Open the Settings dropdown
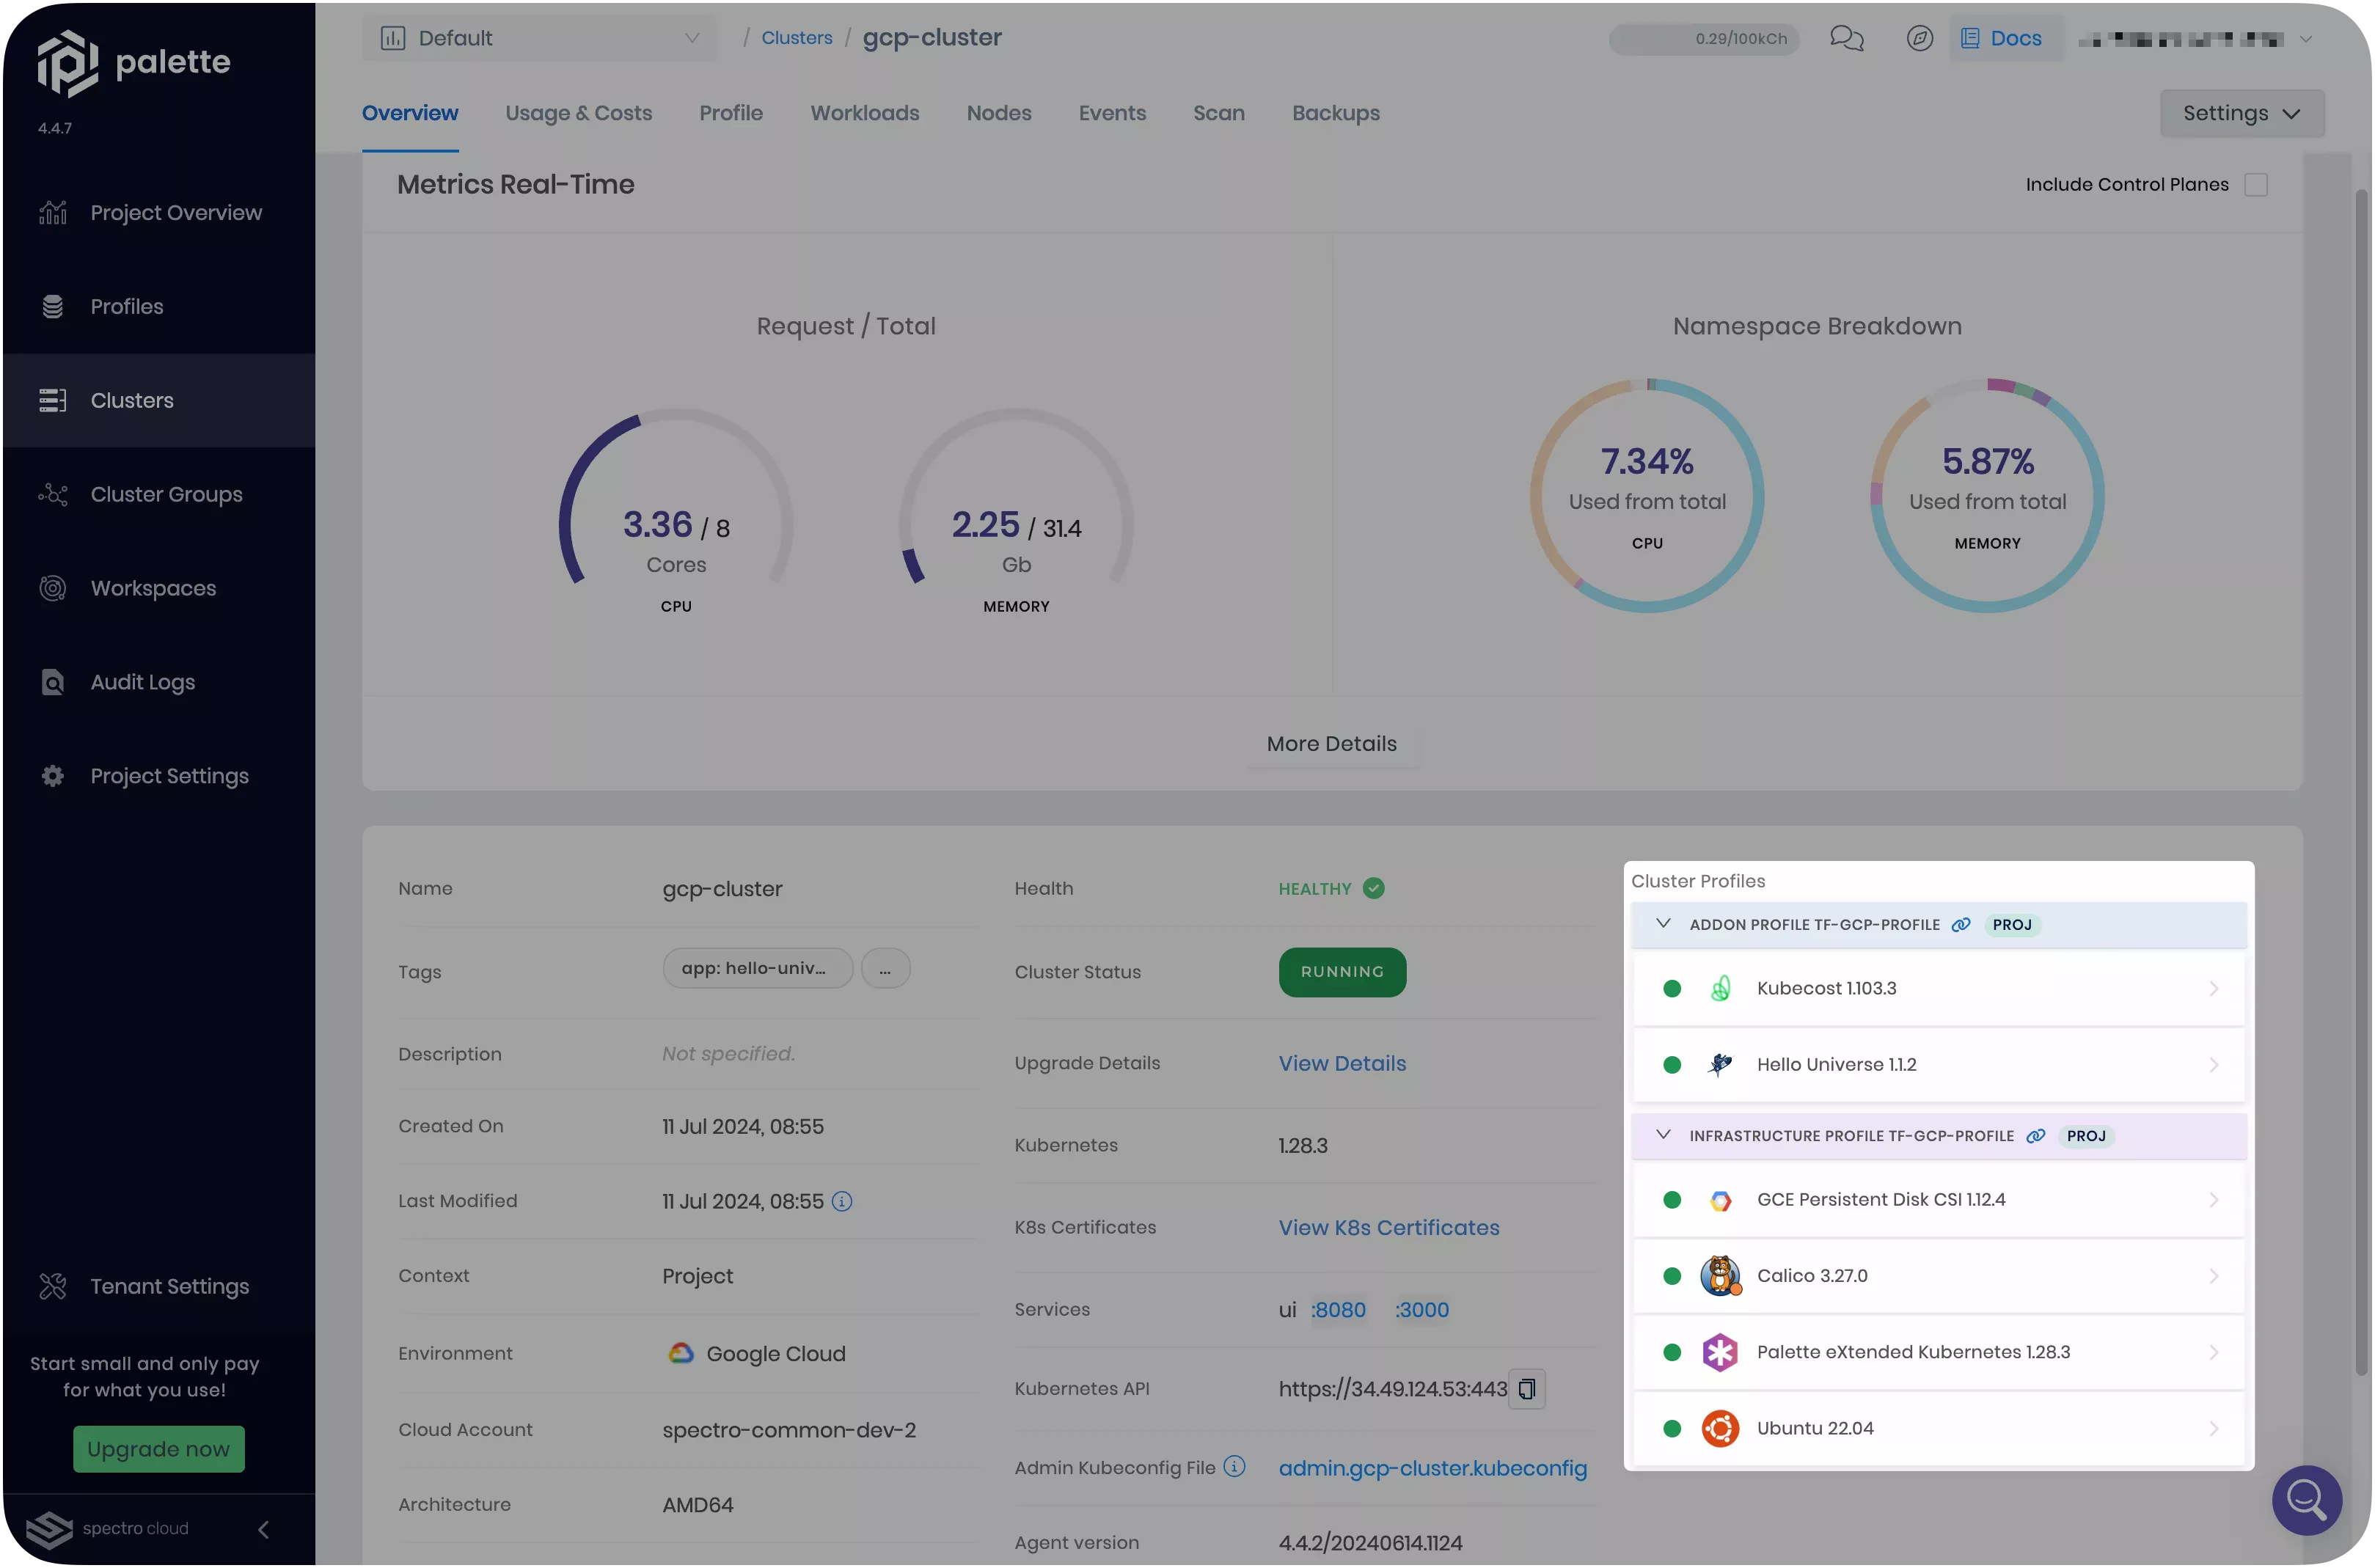The width and height of the screenshot is (2375, 1568). point(2242,113)
